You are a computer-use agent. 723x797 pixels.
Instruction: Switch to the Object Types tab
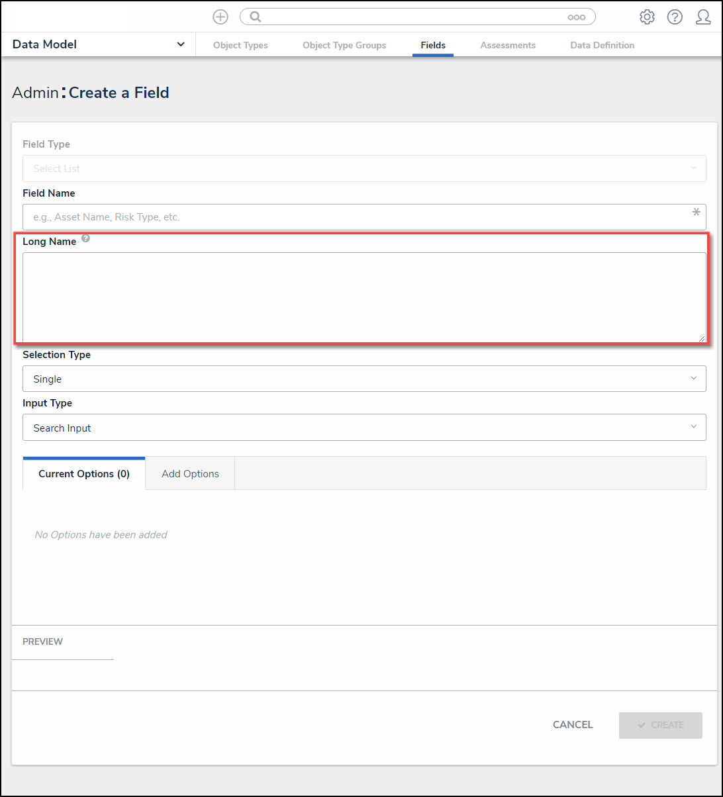240,45
